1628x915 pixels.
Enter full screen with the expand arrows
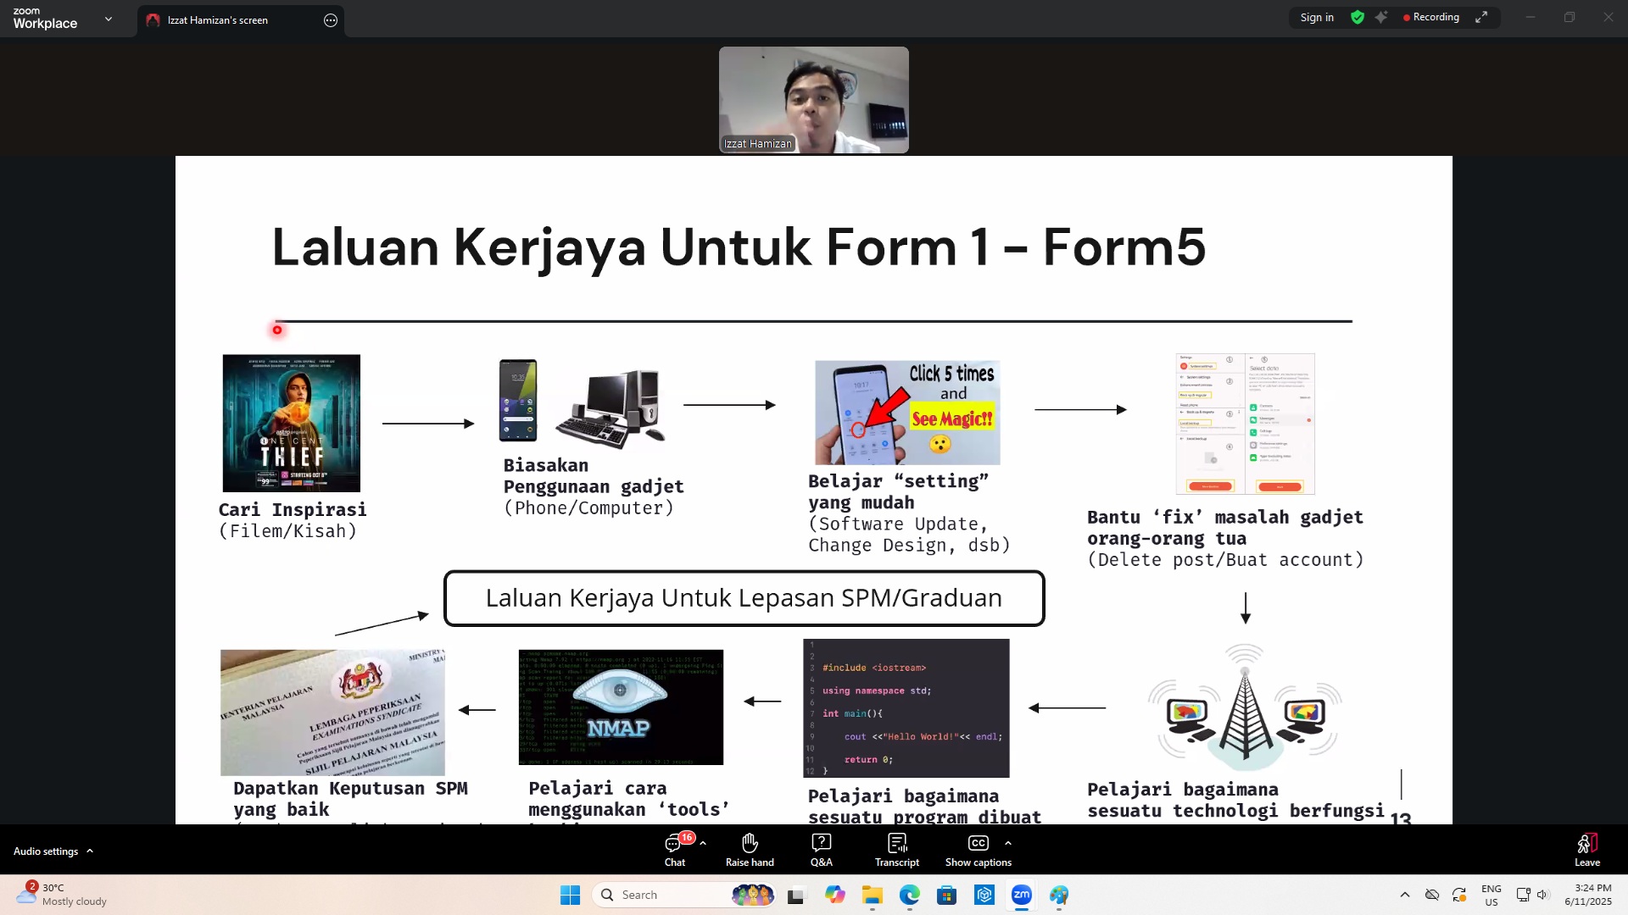1481,17
